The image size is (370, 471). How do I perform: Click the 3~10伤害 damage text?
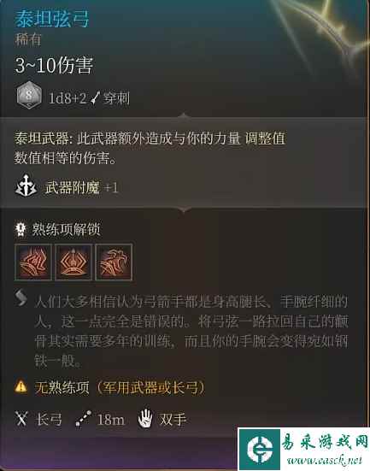coord(54,66)
